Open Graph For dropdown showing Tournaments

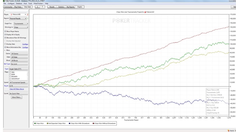pyautogui.click(x=21, y=24)
